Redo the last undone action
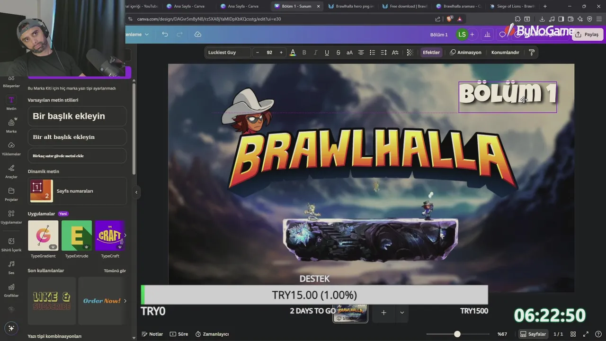This screenshot has height=341, width=606. [179, 35]
